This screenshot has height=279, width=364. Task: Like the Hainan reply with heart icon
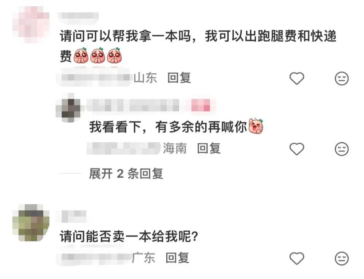(297, 149)
